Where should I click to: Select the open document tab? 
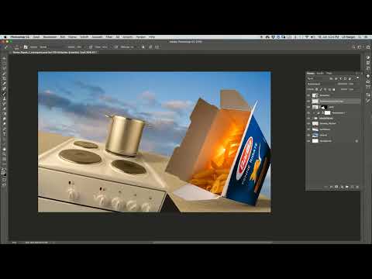[54, 52]
